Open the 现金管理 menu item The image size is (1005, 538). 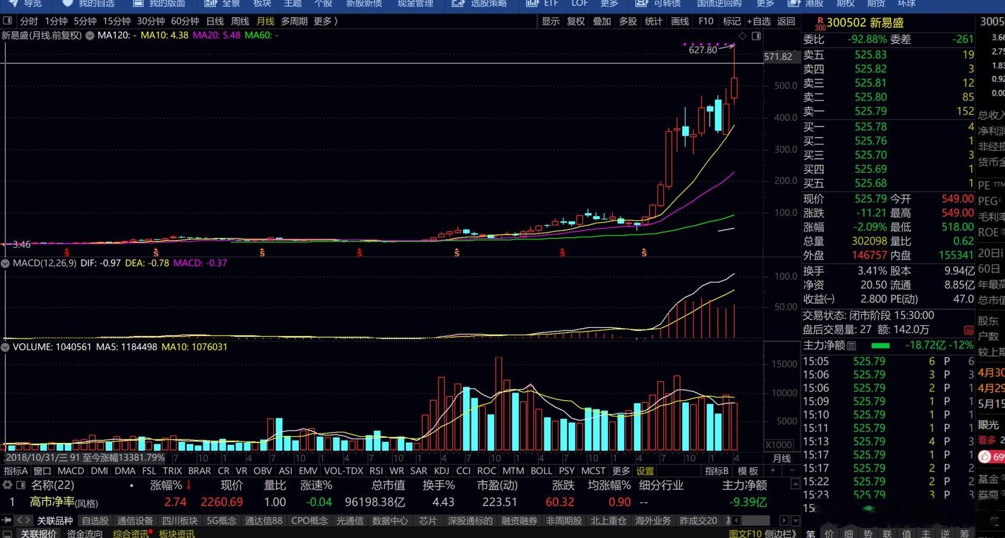[x=415, y=4]
